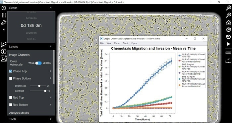
Task: Toggle Phase Top channel checkbox
Action: (x=11, y=71)
